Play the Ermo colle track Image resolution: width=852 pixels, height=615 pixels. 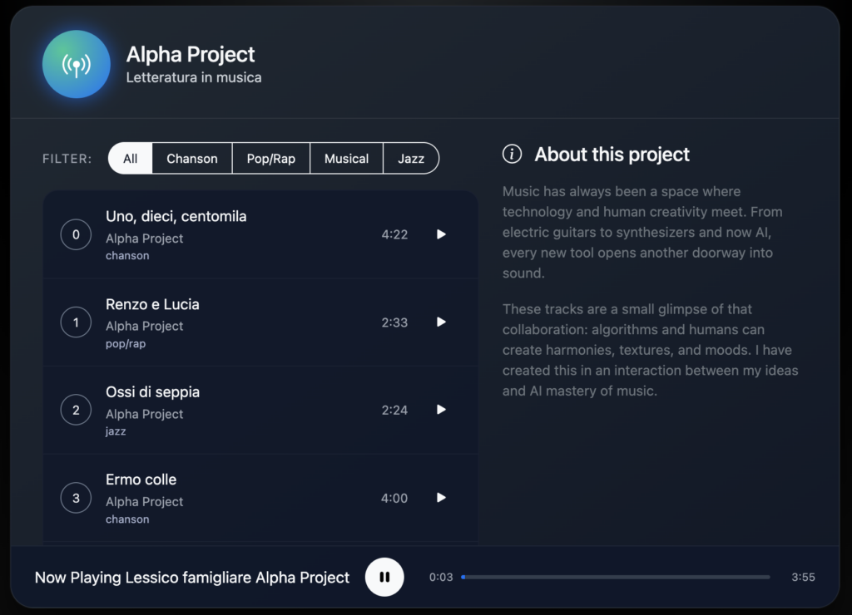[x=441, y=498]
